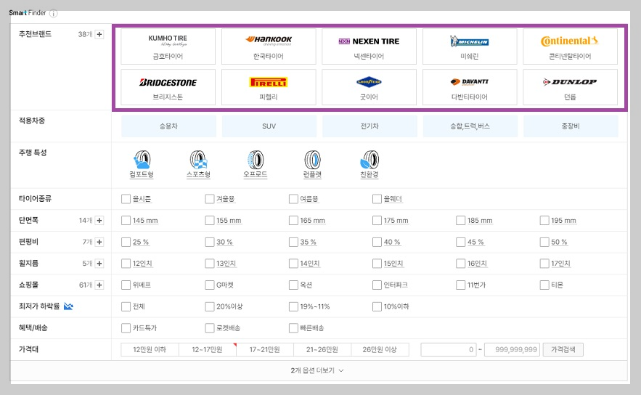Check the 11번가 shopping mall box
The image size is (641, 395).
[461, 285]
